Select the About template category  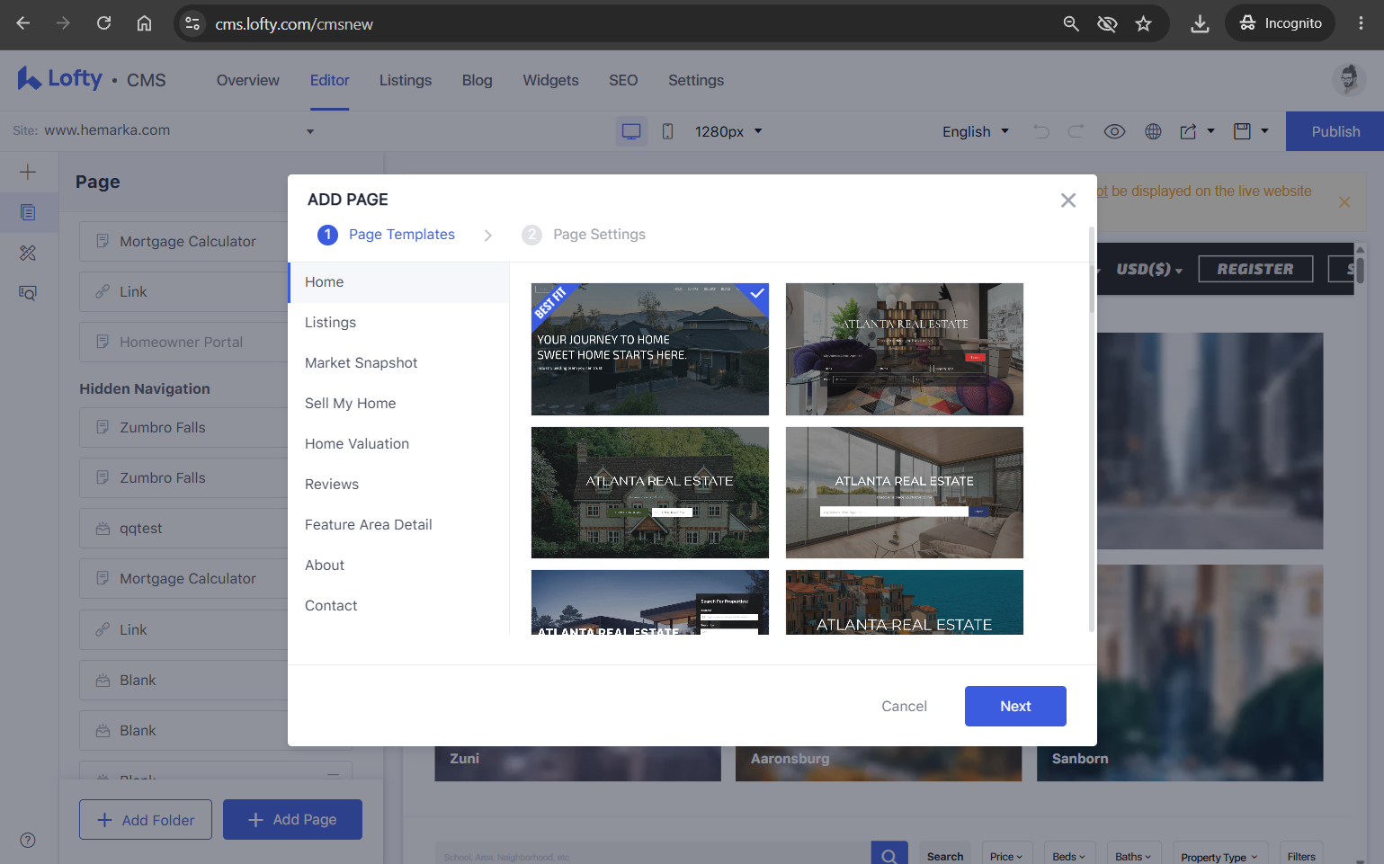click(x=398, y=566)
